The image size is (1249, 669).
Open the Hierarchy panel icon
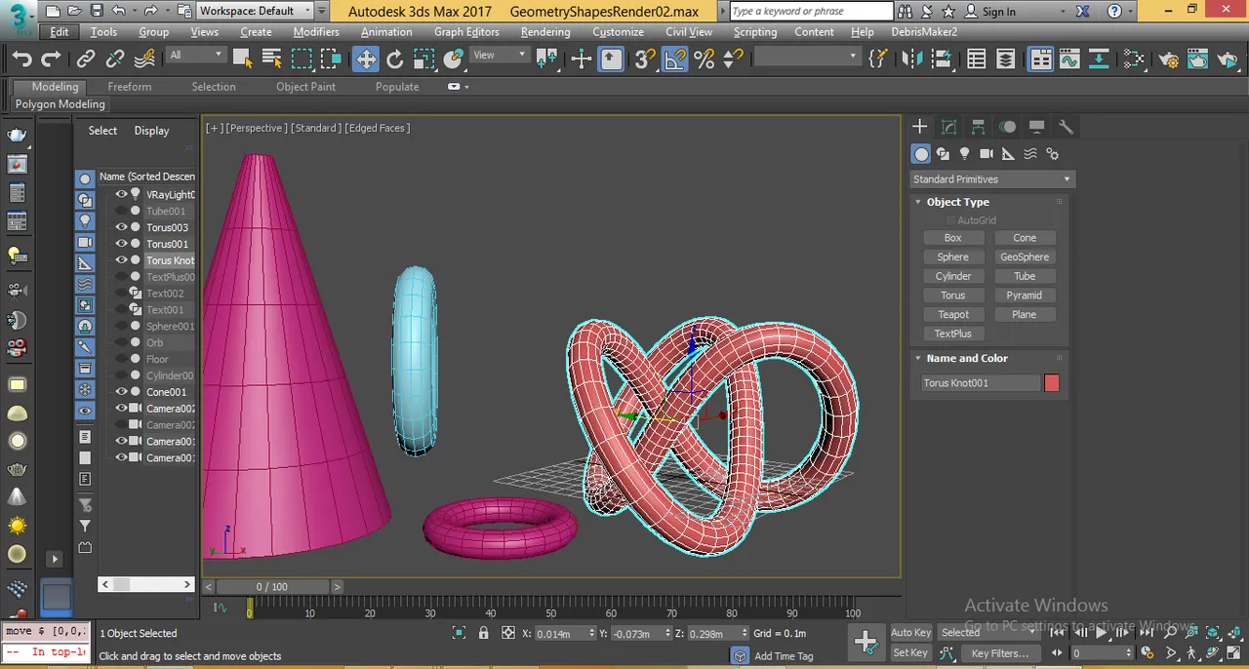pos(978,127)
